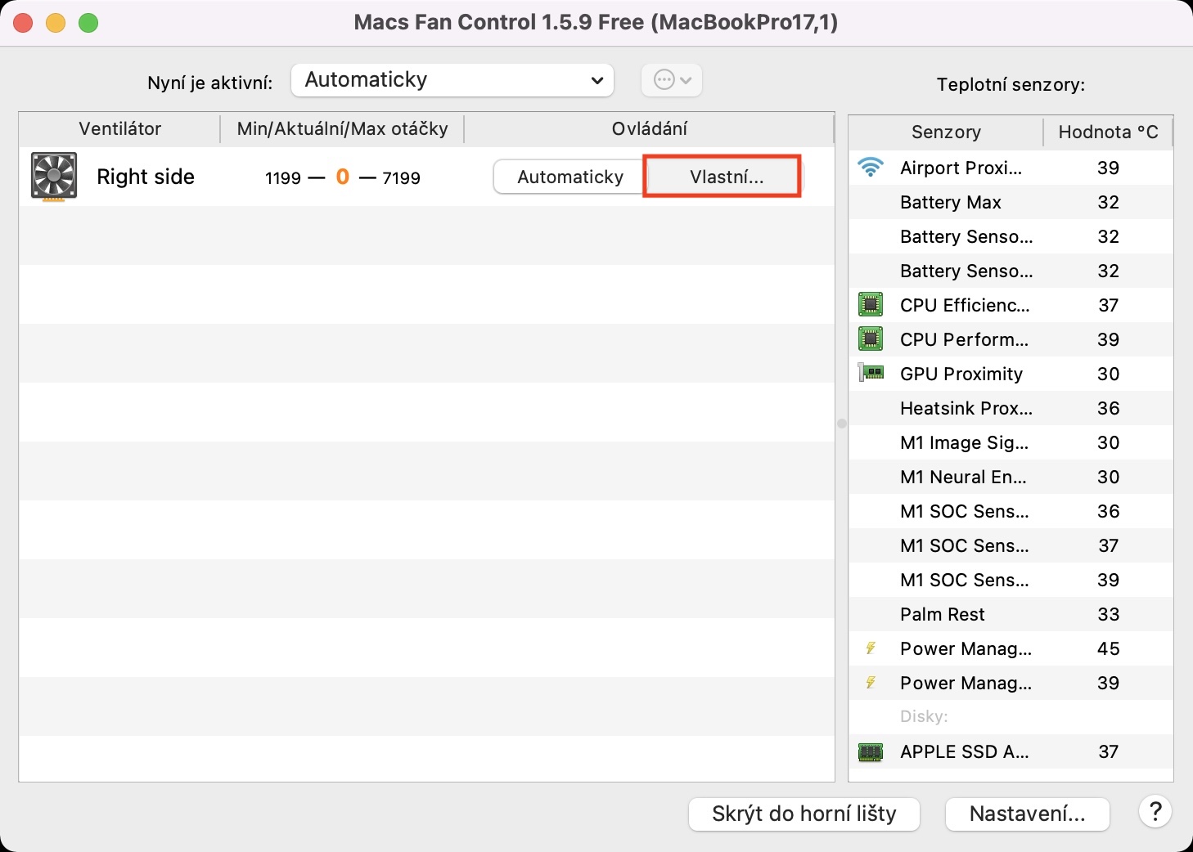
Task: Open the help question mark button
Action: pos(1155,812)
